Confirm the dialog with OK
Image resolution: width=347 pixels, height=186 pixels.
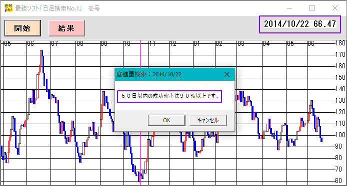coord(166,120)
